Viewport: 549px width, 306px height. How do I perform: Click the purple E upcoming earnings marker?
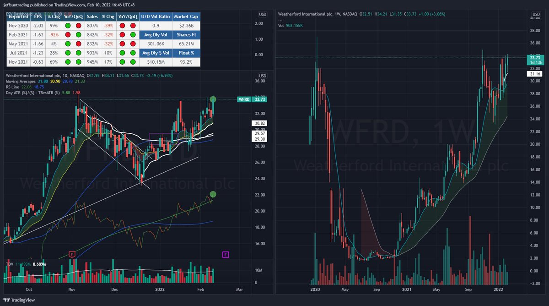225,254
